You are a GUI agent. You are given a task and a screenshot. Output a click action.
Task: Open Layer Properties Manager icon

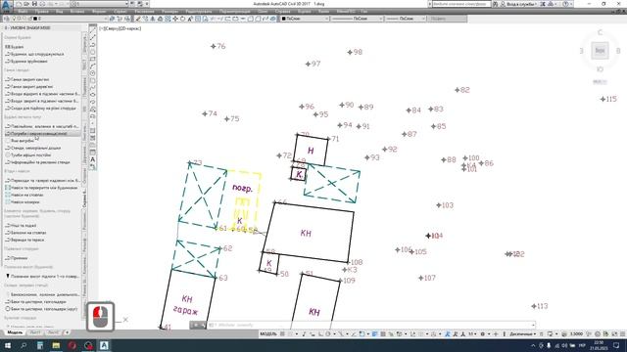[7, 19]
